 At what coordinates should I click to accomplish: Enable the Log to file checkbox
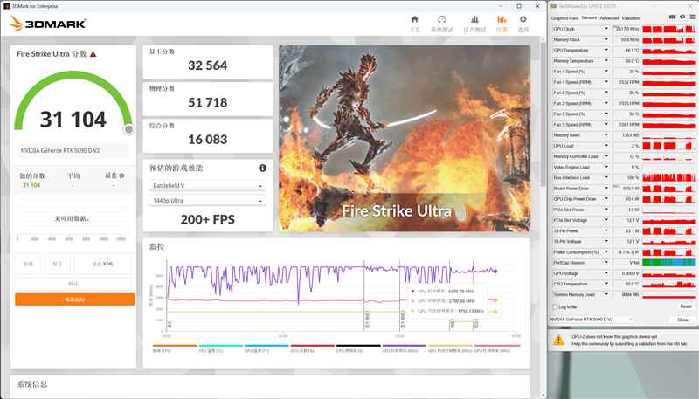pyautogui.click(x=556, y=306)
